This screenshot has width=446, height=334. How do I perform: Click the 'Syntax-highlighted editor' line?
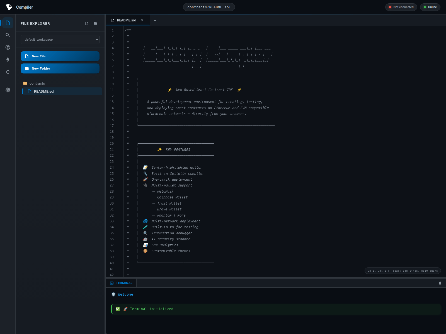177,168
